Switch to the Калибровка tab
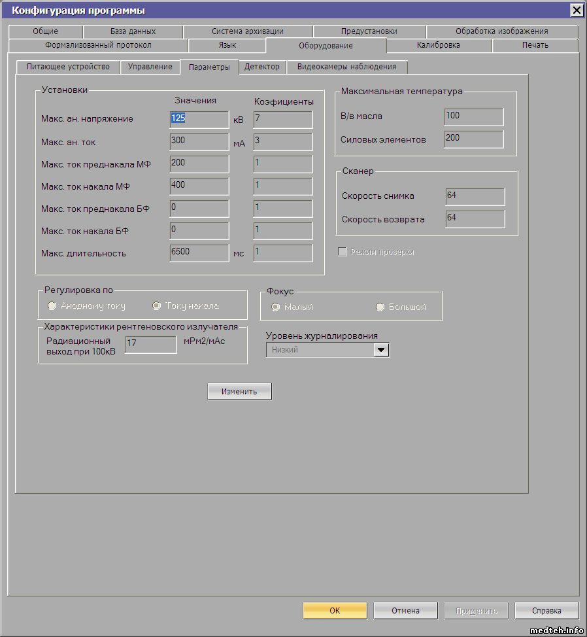The height and width of the screenshot is (637, 587). pos(438,45)
